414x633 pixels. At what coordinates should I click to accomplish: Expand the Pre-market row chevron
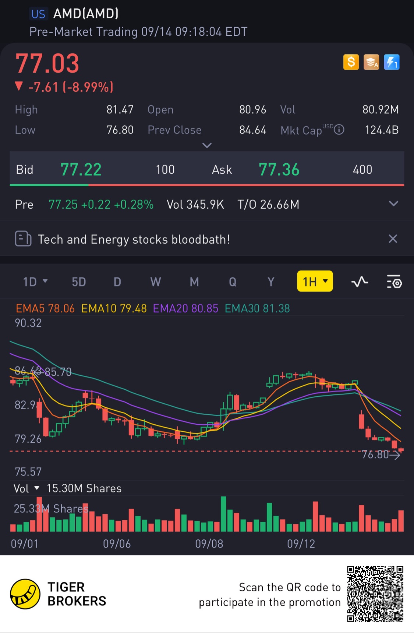(393, 204)
